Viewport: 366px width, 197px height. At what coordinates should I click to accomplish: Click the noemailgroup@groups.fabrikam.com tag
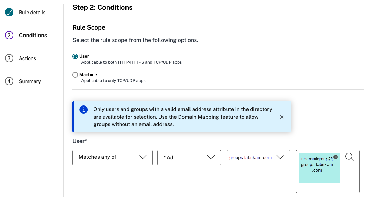319,168
